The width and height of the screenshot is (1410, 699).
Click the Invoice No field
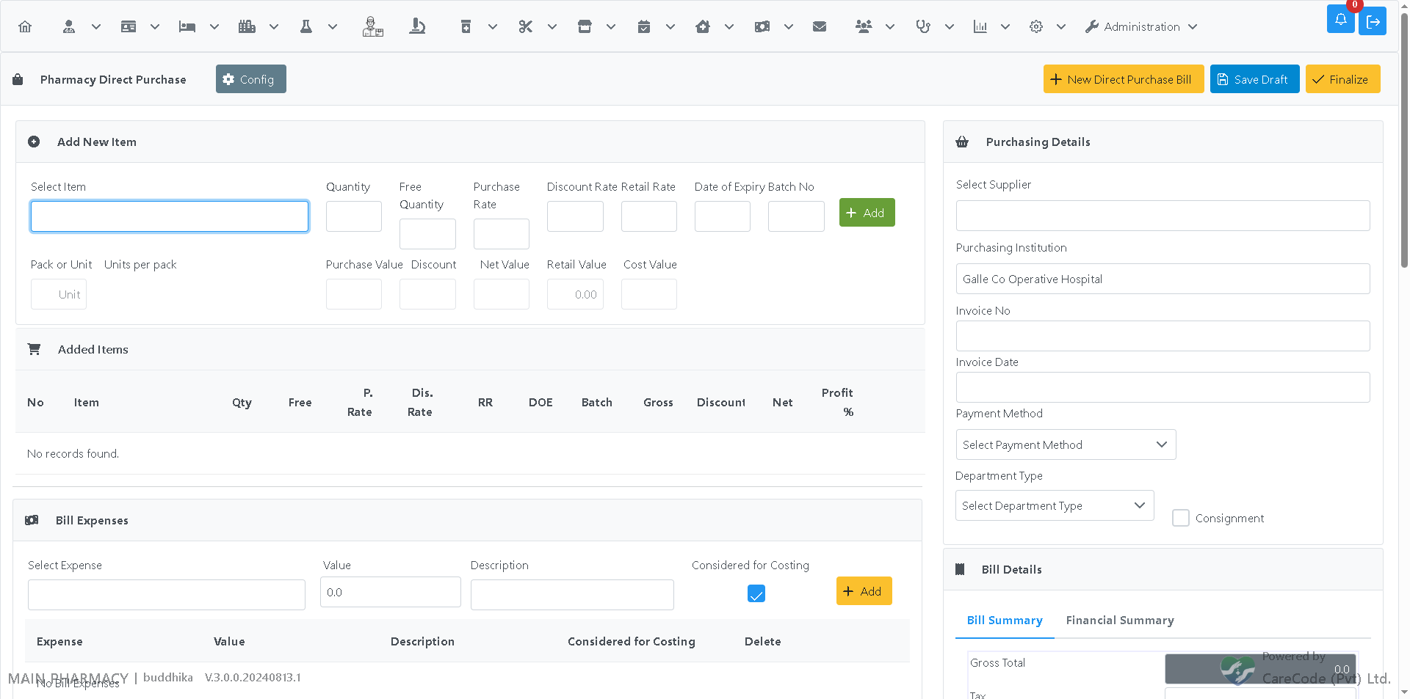(x=1163, y=336)
